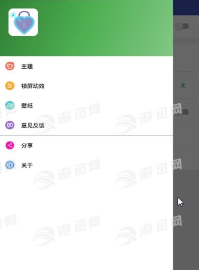Open the dimmed 无 option value
Image resolution: width=199 pixels, height=270 pixels.
[x=183, y=85]
